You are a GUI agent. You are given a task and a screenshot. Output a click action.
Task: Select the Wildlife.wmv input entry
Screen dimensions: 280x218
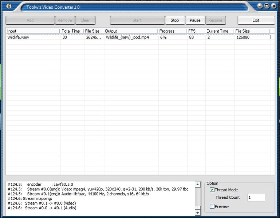coord(18,37)
